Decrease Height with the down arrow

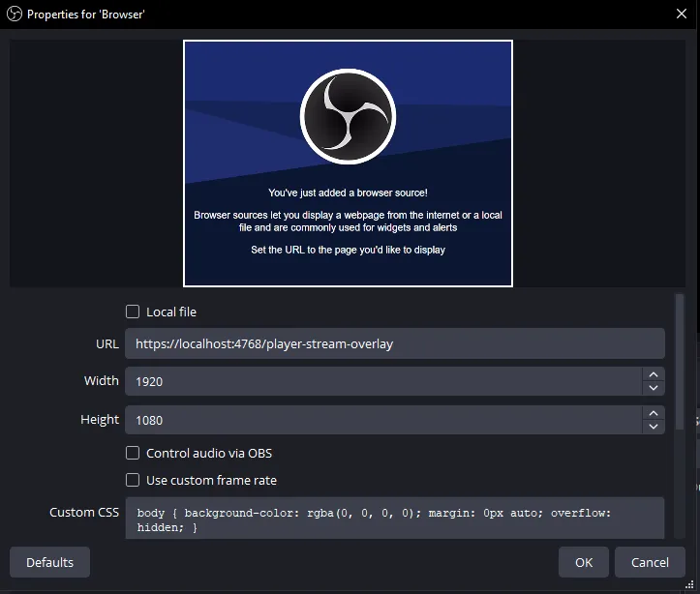654,427
